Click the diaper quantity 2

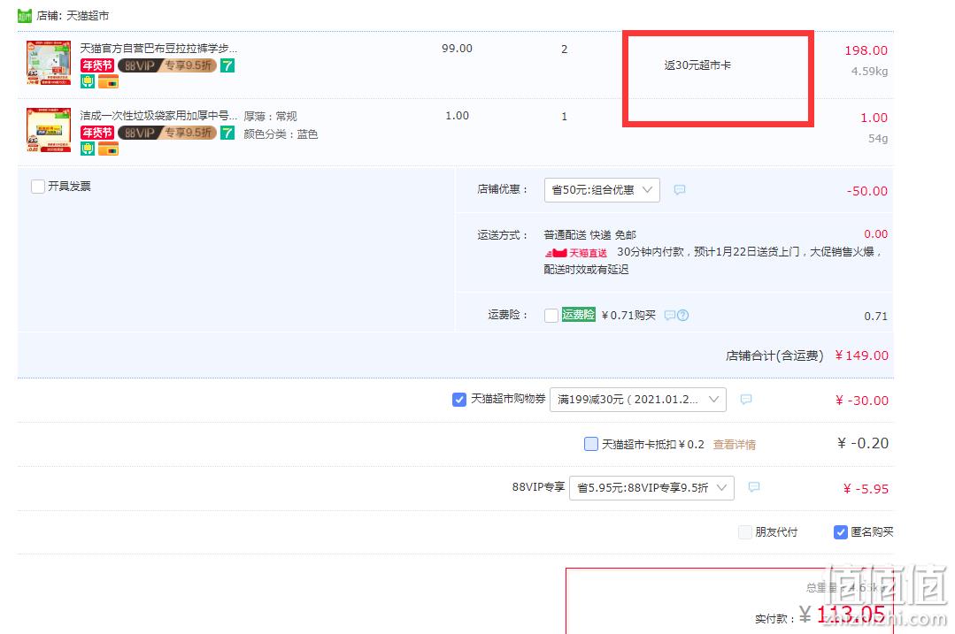click(564, 50)
